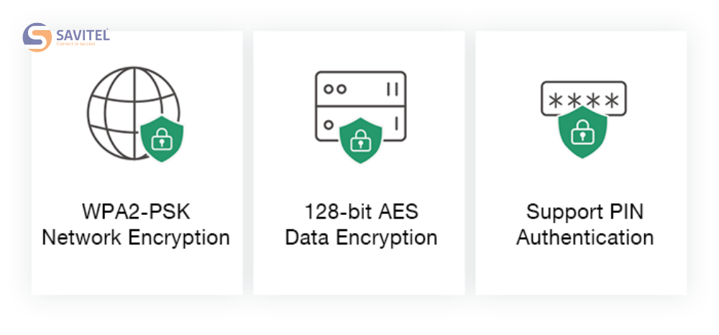This screenshot has height=335, width=719.
Task: Click the padlock inside globe shield
Action: tap(161, 139)
